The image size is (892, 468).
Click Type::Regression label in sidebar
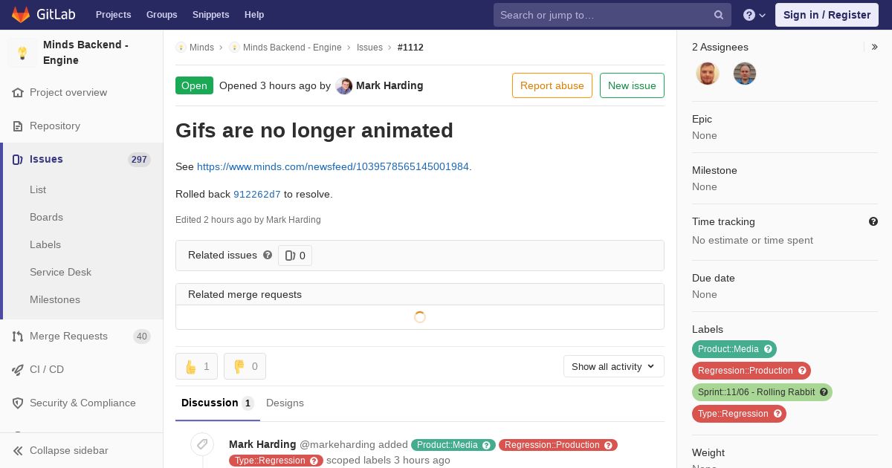(733, 414)
